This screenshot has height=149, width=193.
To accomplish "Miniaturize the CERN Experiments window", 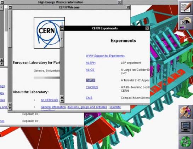I will click(62, 28).
